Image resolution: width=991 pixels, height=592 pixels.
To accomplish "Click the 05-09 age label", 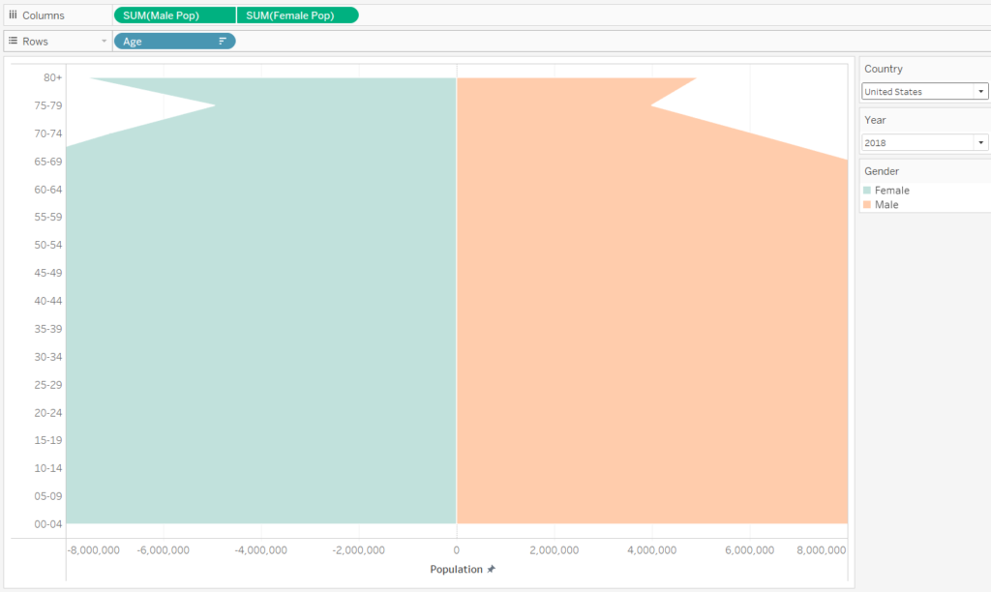I will coord(48,496).
